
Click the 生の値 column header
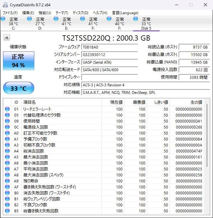click(187, 102)
